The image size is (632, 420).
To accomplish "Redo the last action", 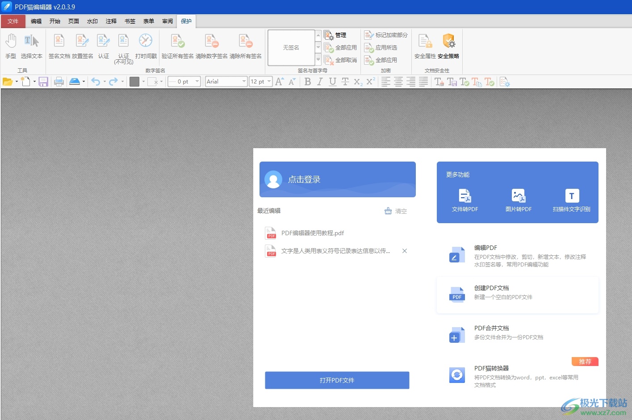I will tap(113, 82).
